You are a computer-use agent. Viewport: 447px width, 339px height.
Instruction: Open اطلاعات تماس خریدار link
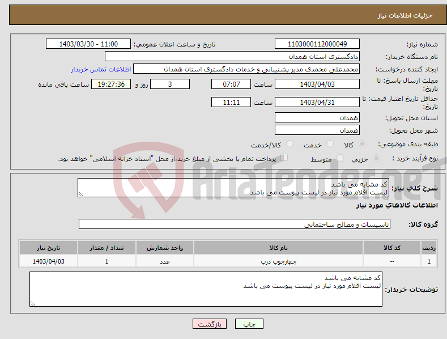101,69
